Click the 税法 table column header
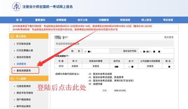The image size is (188, 109). click(x=168, y=61)
